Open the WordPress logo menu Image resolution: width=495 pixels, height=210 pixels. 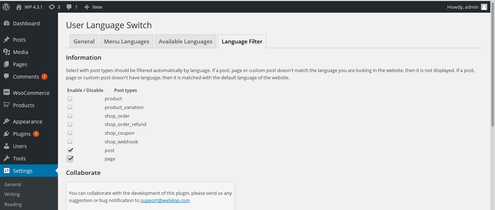point(6,7)
